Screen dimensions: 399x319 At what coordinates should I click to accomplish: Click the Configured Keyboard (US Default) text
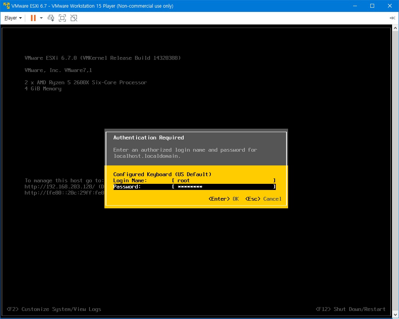(162, 174)
